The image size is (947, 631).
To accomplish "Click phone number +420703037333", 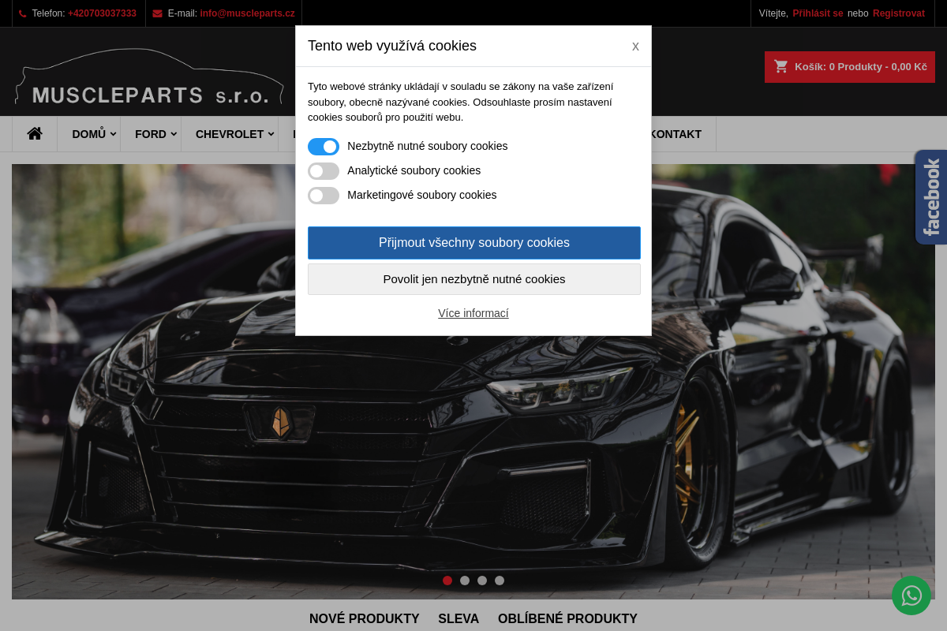I will pyautogui.click(x=102, y=13).
